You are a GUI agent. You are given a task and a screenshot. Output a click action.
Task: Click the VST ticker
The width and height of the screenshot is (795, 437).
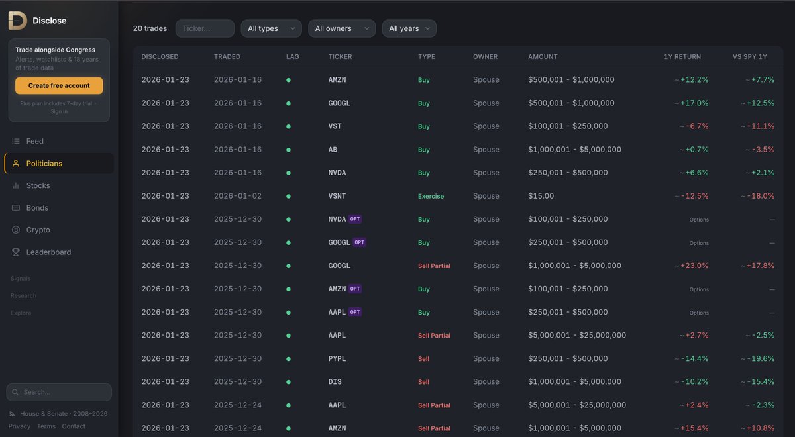(335, 126)
